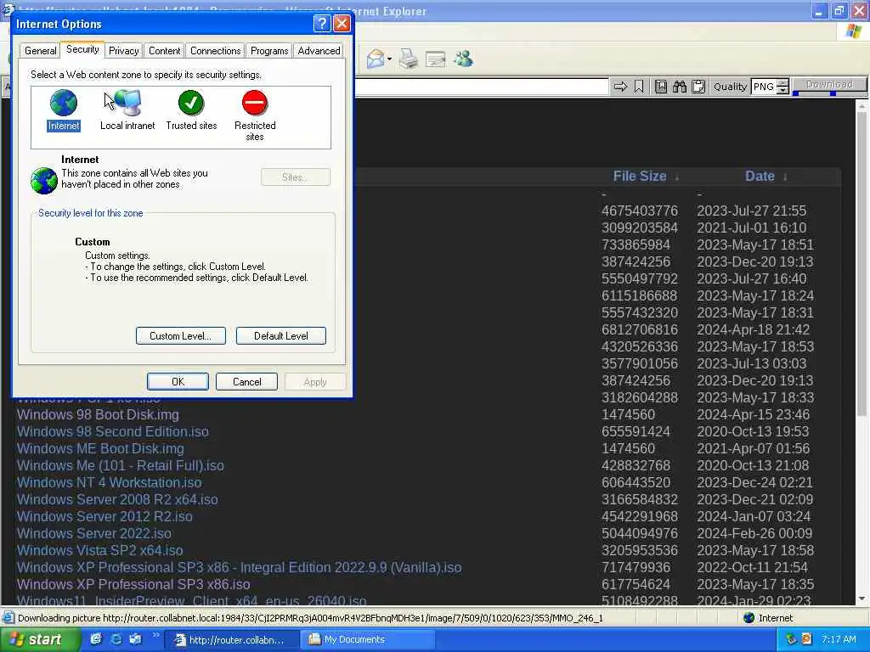
Task: Click OK in Internet Options
Action: [x=178, y=381]
